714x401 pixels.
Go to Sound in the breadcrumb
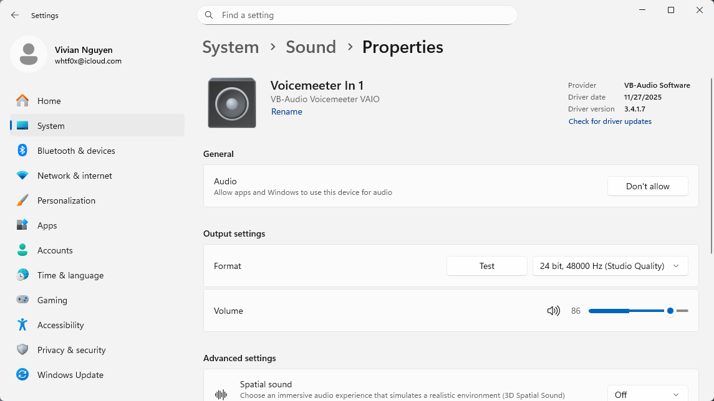pyautogui.click(x=311, y=47)
